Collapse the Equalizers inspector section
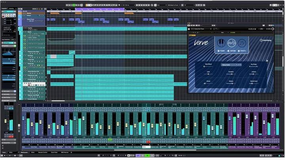 pyautogui.click(x=9, y=46)
